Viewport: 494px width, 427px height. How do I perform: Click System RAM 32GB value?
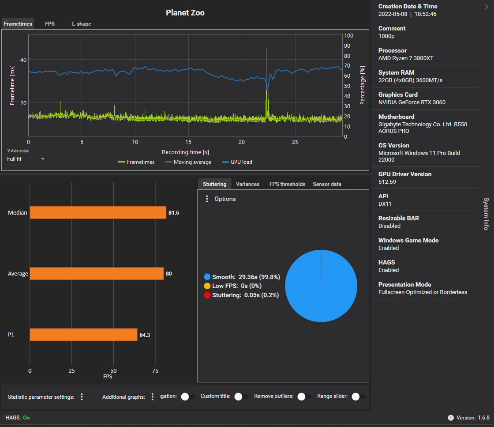(410, 80)
